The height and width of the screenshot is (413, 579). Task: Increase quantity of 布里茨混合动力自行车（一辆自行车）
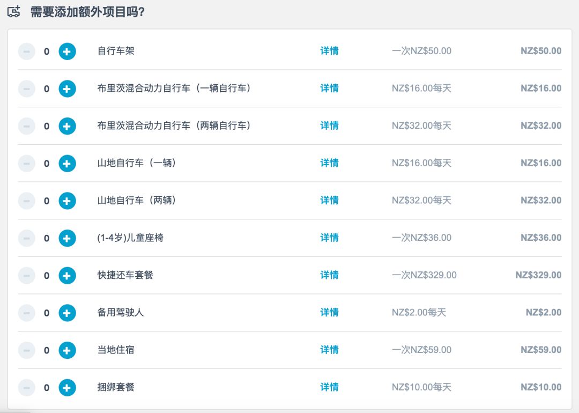point(67,88)
